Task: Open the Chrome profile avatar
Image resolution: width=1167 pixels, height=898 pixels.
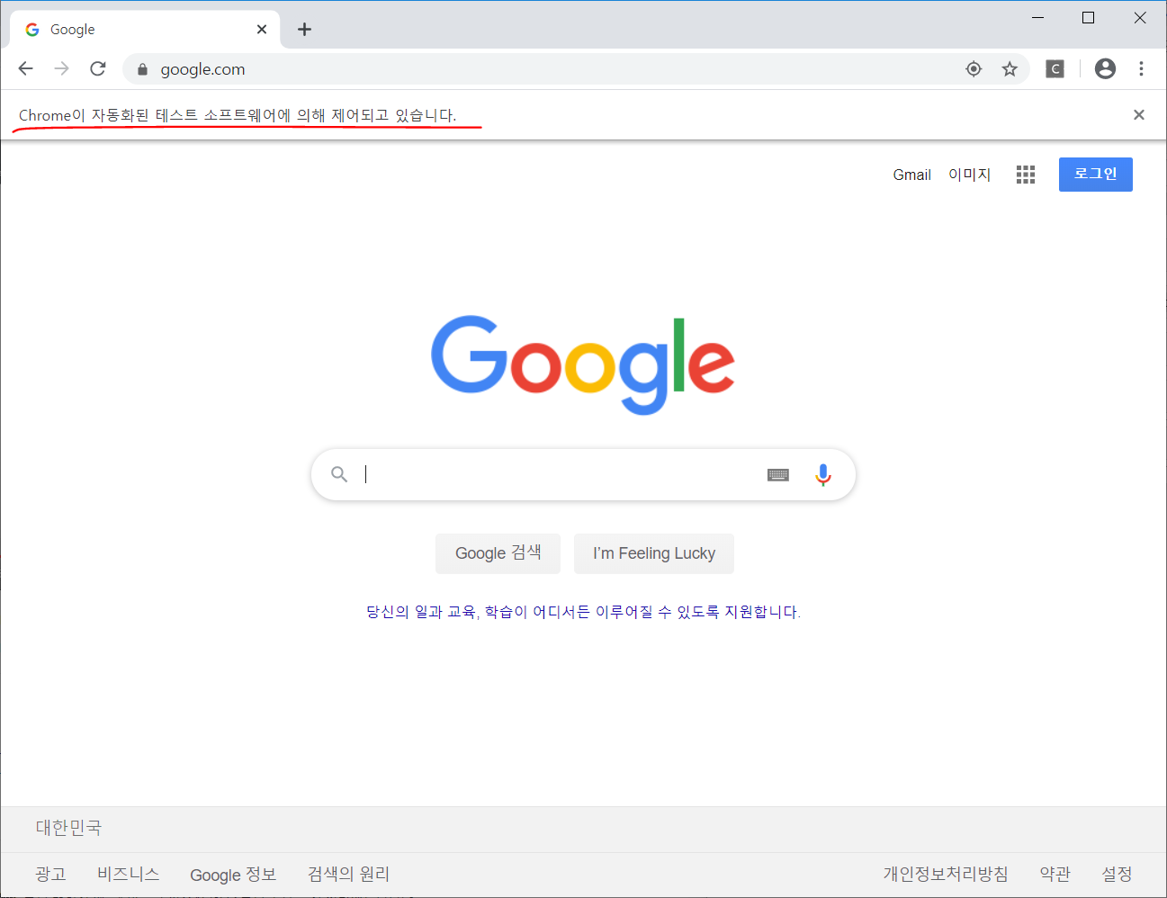Action: tap(1105, 68)
